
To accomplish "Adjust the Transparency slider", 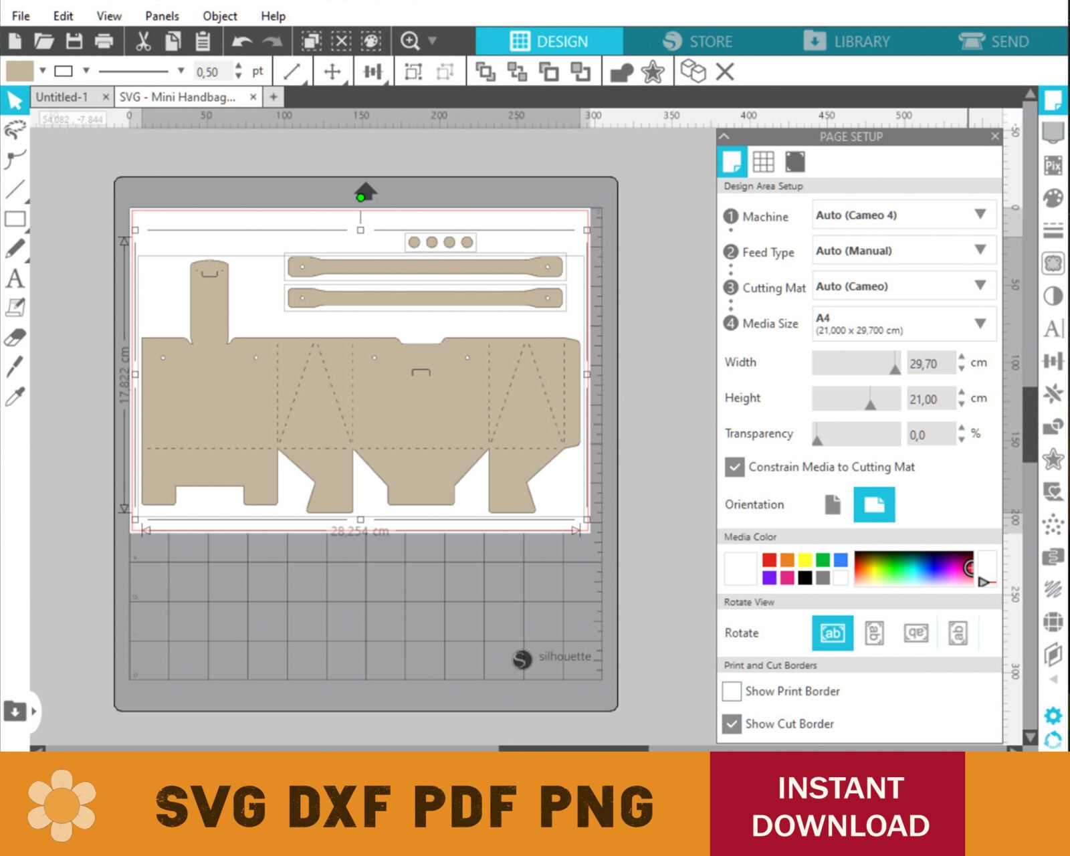I will [x=856, y=433].
